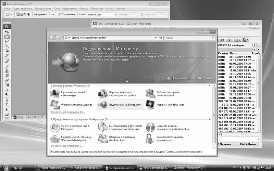Choose 'Intersect with selection' mode icon
Image resolution: width=274 pixels, height=171 pixels.
tap(28, 14)
